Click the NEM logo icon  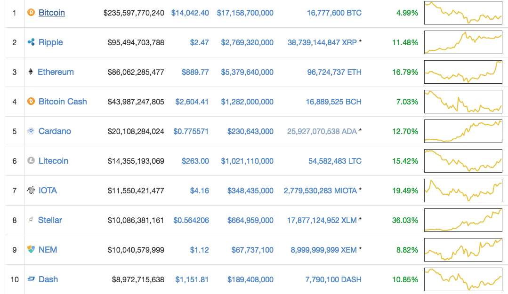tap(31, 249)
